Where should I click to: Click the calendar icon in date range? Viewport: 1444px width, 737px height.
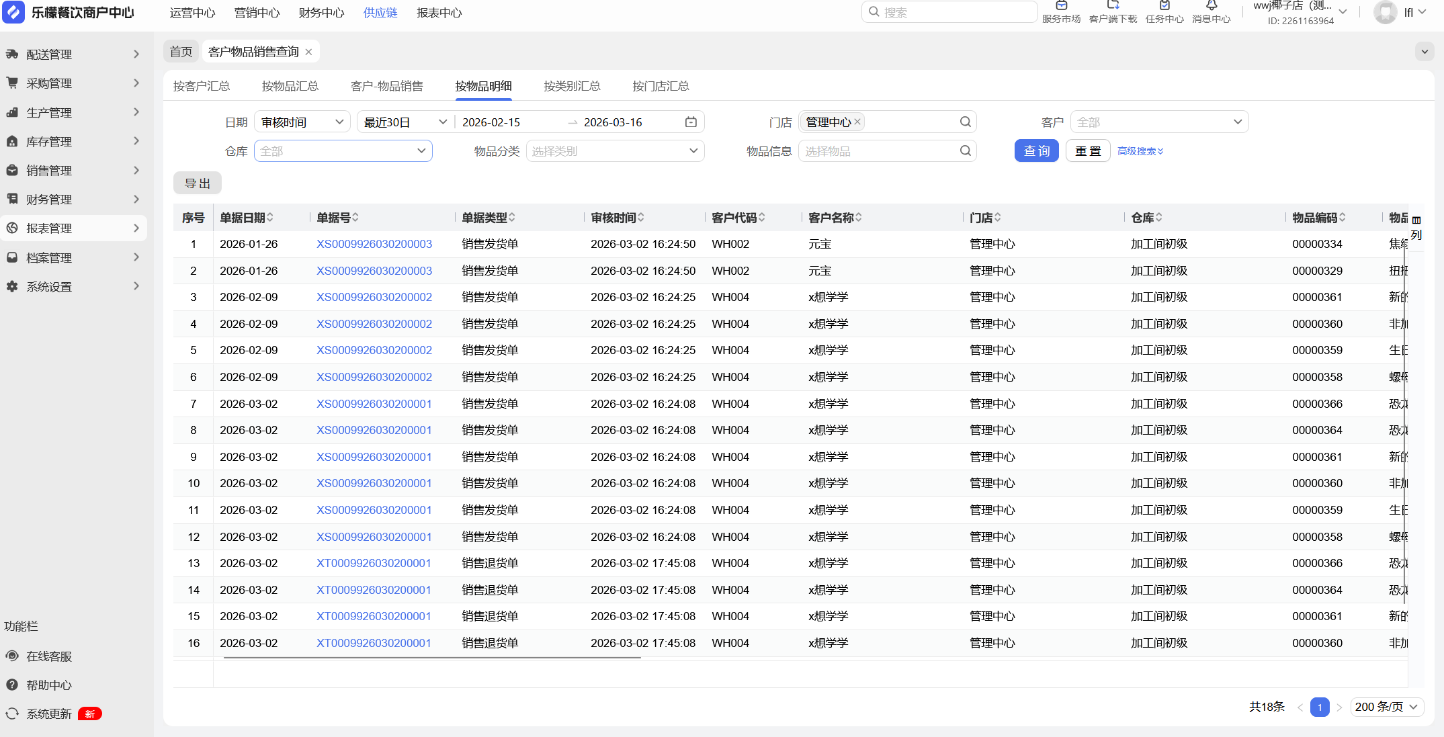click(x=691, y=122)
